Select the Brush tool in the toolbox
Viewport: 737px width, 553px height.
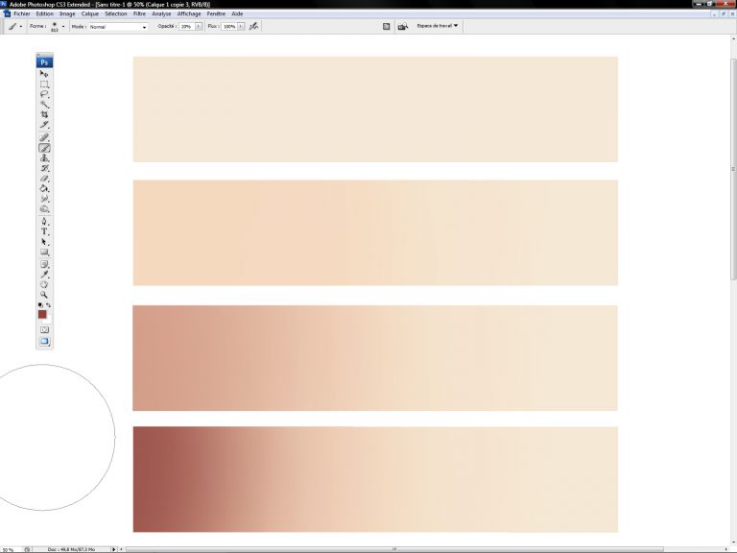point(44,148)
